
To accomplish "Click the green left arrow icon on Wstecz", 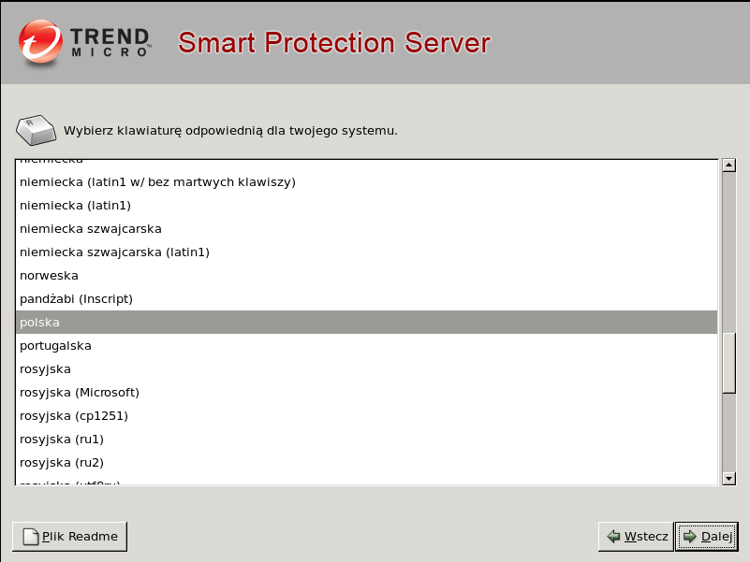I will [613, 536].
